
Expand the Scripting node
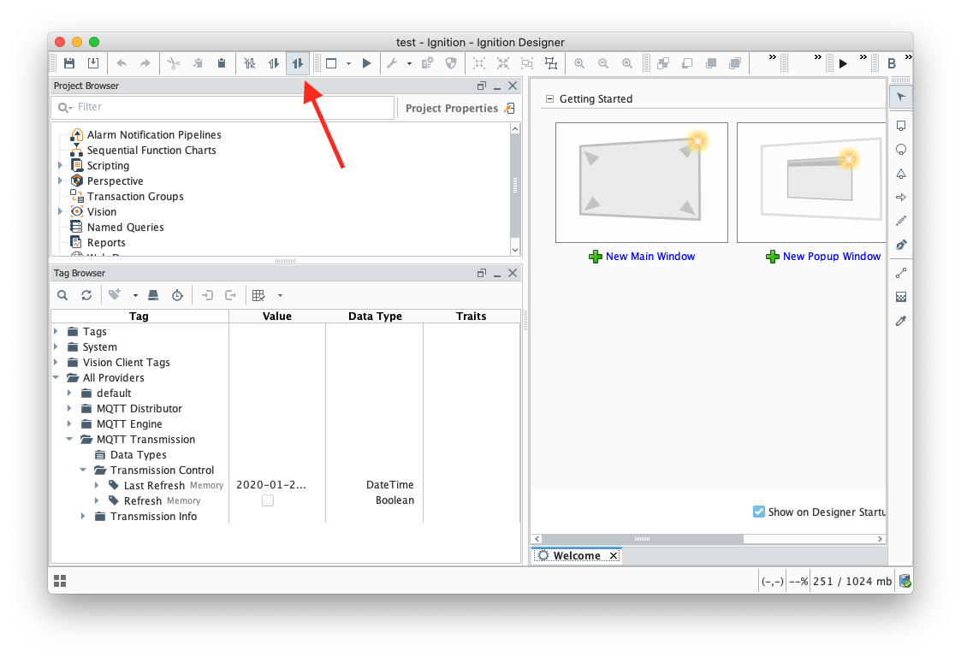tap(60, 165)
